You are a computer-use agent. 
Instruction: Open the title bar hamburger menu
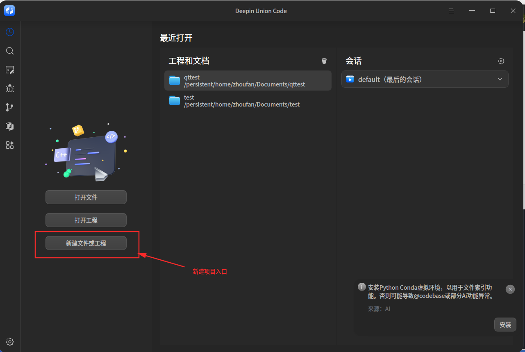click(x=452, y=11)
